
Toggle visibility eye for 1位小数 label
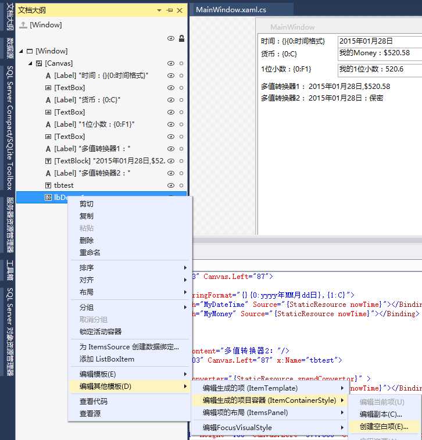coord(170,124)
